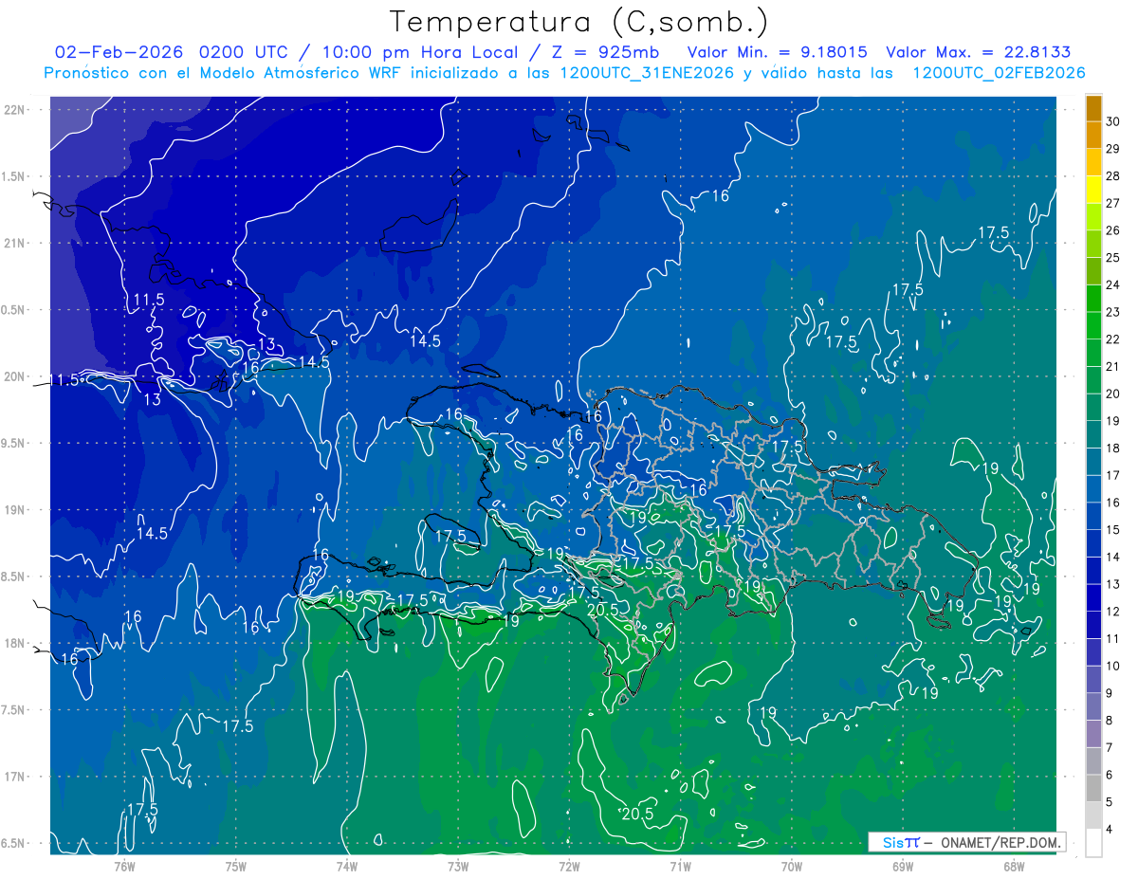Click latitude axis label "7.5N"
The image size is (1138, 879).
pos(12,710)
